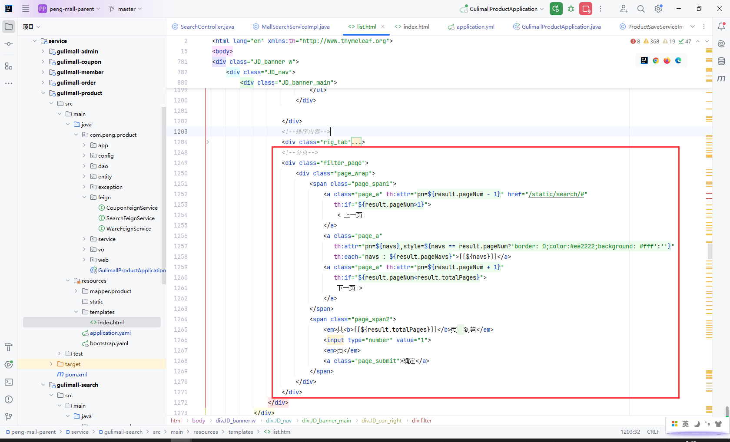
Task: Open the master branch dropdown
Action: click(x=126, y=9)
